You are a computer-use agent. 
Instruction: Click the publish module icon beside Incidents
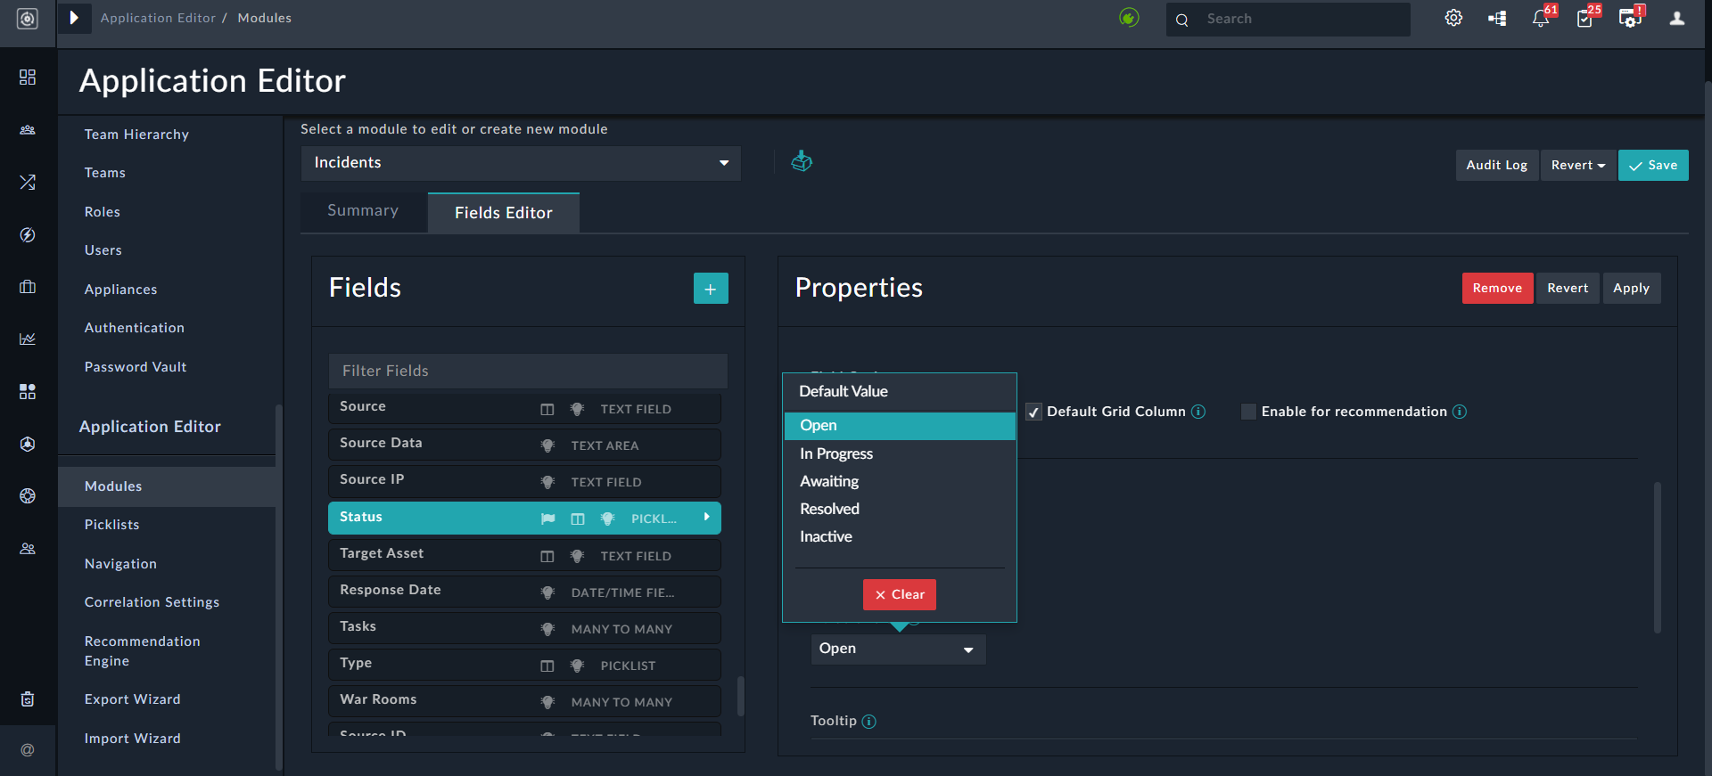pos(802,161)
